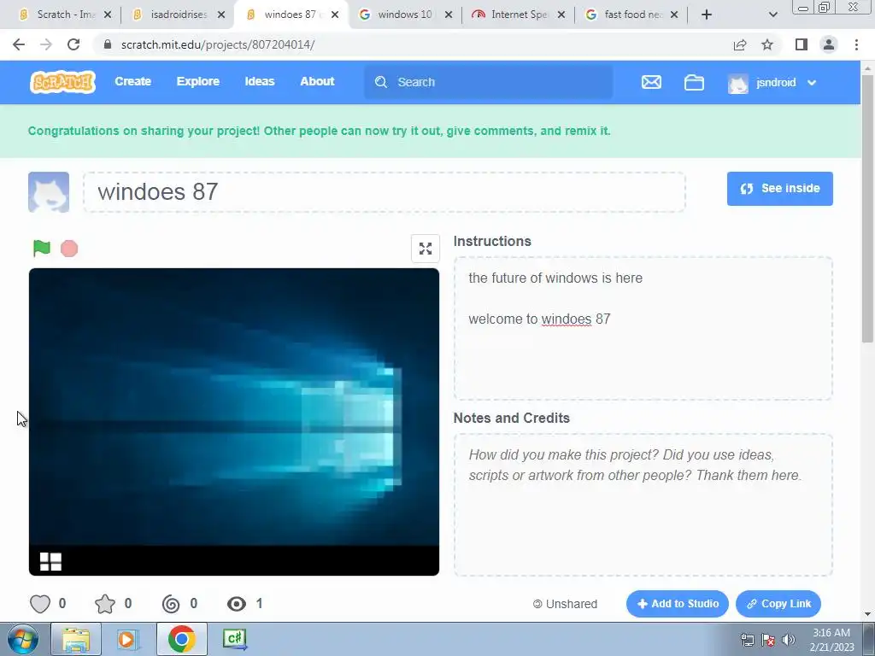The height and width of the screenshot is (656, 875).
Task: Switch to the Scratch - Ima tab
Action: [x=66, y=15]
